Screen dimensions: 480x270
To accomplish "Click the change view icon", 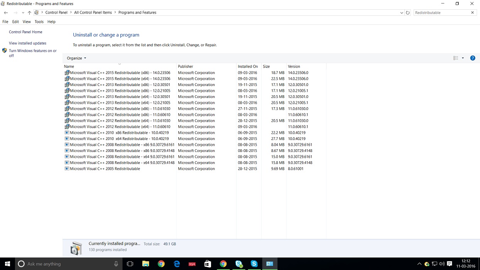I will point(456,58).
